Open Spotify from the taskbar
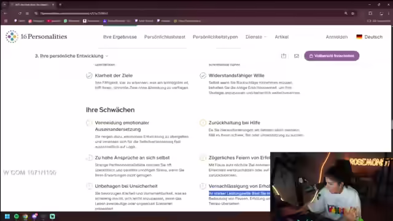The width and height of the screenshot is (393, 221). [17, 216]
